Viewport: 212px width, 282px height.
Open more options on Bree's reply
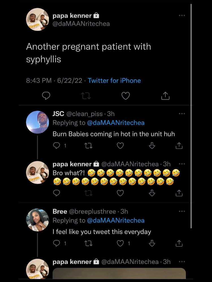(182, 211)
